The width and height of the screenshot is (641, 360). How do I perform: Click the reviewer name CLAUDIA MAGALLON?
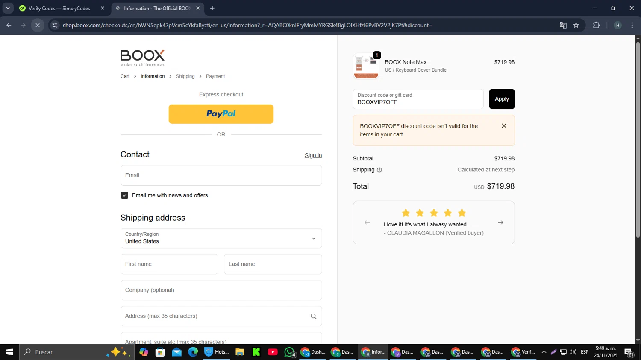tap(415, 233)
